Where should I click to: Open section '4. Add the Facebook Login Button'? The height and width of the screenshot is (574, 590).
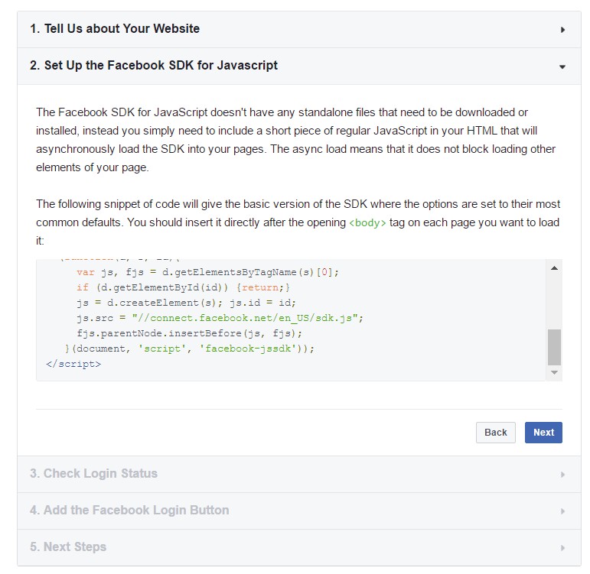tap(299, 511)
